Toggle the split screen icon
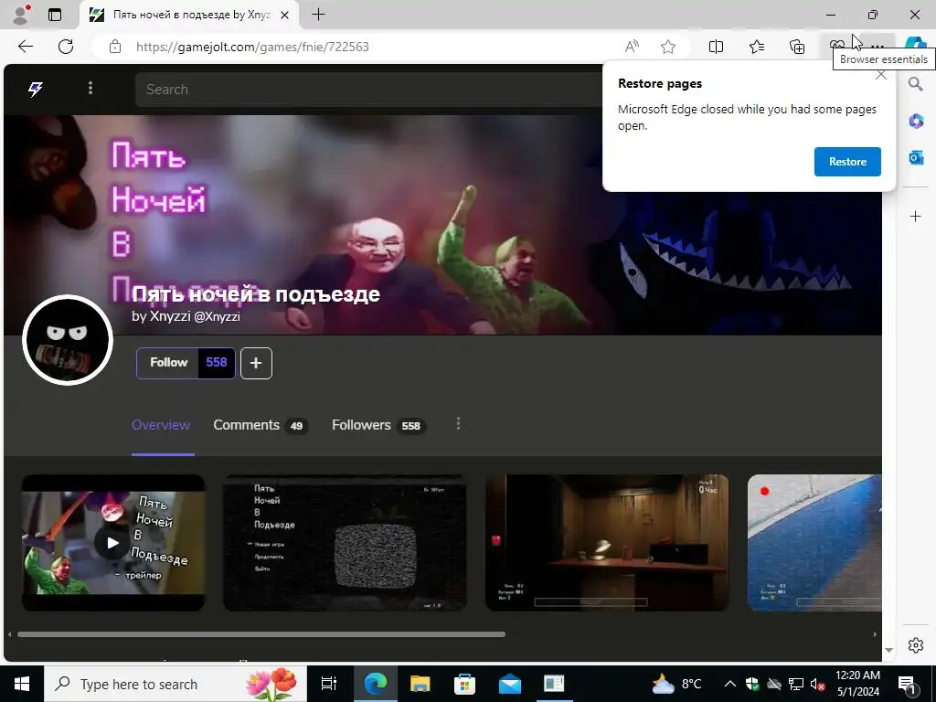This screenshot has height=702, width=936. (x=716, y=47)
